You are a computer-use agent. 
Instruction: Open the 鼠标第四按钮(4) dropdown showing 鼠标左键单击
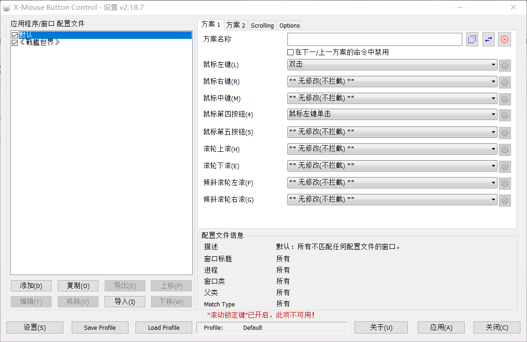(392, 114)
